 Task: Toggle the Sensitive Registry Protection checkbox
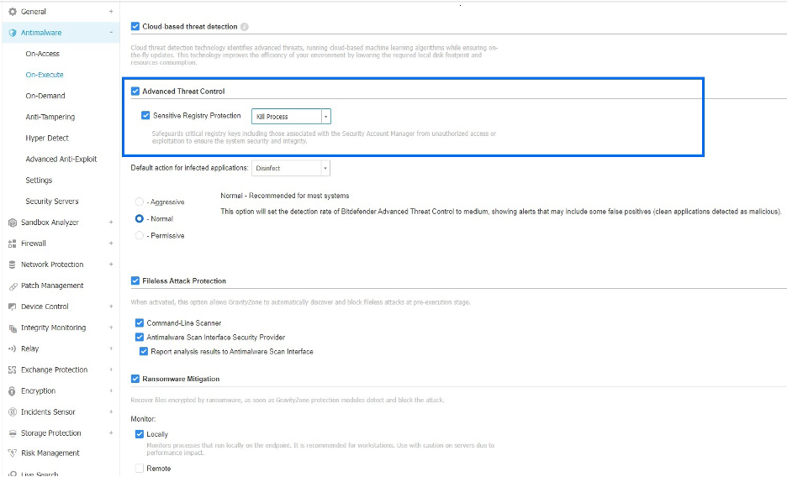pos(146,116)
